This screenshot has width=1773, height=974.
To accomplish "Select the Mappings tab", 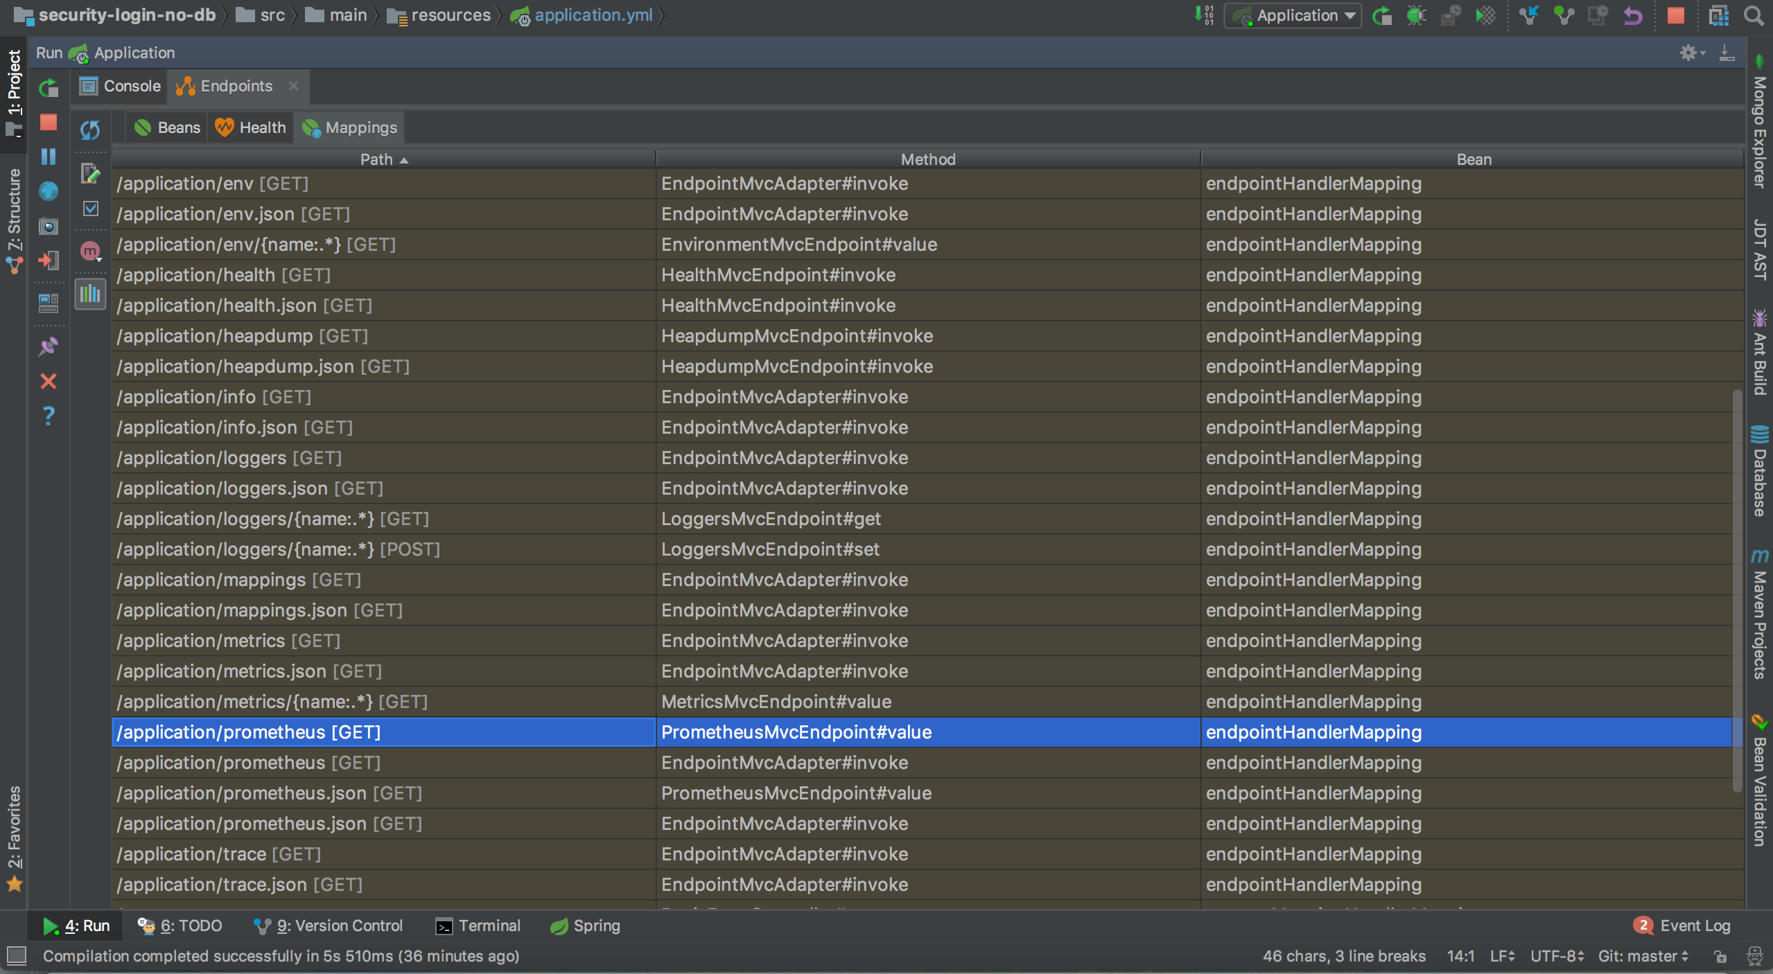I will [349, 127].
